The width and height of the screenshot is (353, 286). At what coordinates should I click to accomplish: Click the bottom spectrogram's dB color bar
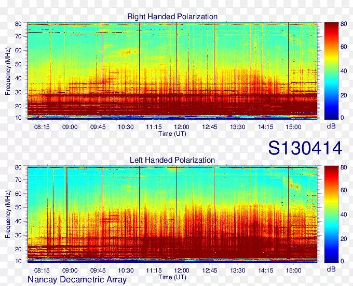331,214
